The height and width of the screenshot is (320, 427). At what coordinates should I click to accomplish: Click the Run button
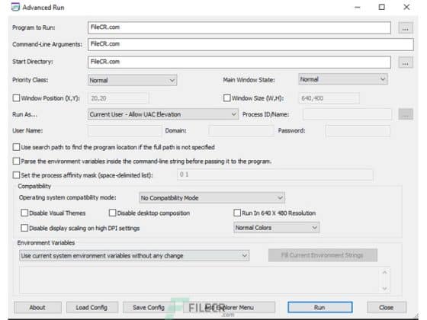[x=320, y=308]
